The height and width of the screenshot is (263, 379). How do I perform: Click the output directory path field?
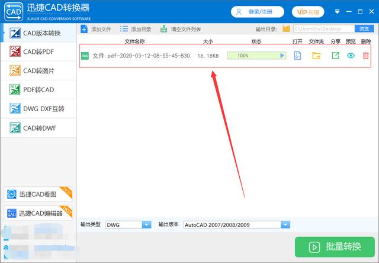pos(324,29)
